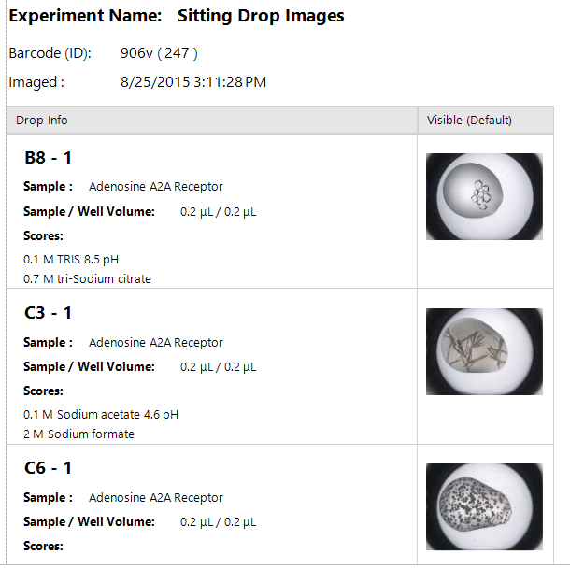The image size is (570, 569).
Task: Open the B8 drop image thumbnail
Action: (x=484, y=196)
